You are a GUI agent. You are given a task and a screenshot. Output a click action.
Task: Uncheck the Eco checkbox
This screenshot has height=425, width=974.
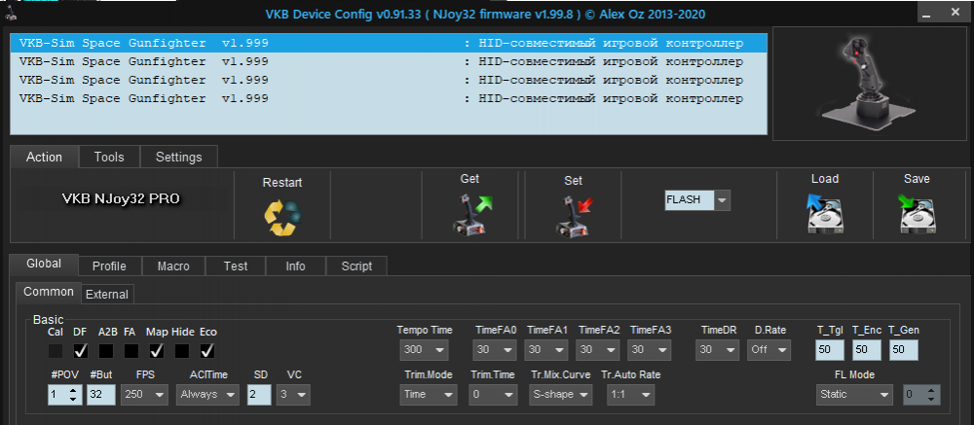click(207, 351)
